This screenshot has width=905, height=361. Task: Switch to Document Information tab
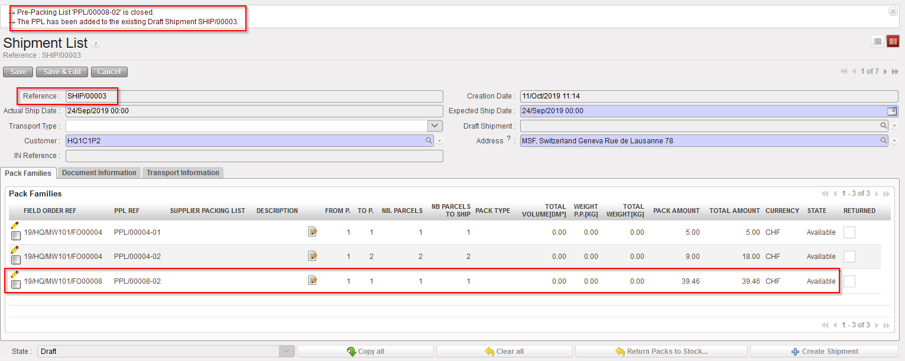tap(99, 173)
